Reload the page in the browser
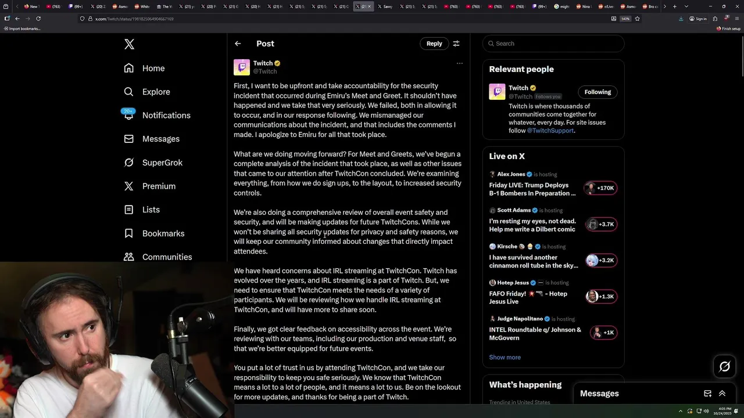Image resolution: width=744 pixels, height=418 pixels. 38,19
